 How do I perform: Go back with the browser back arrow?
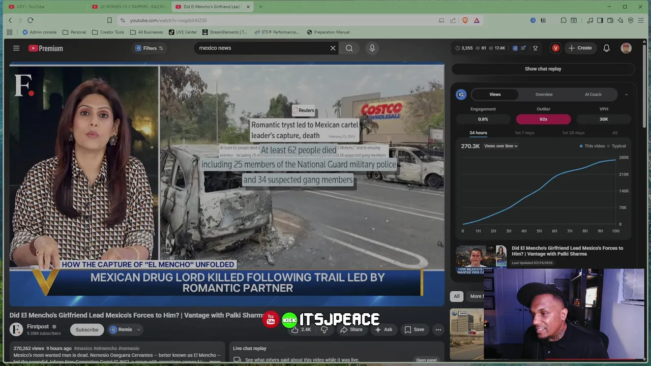10,20
